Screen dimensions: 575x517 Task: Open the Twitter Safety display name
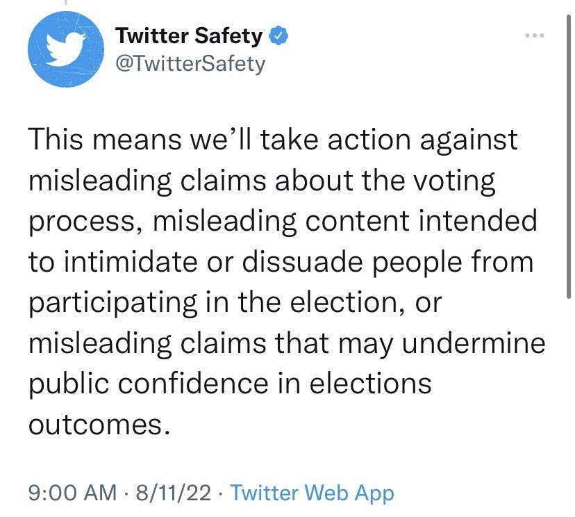[189, 36]
